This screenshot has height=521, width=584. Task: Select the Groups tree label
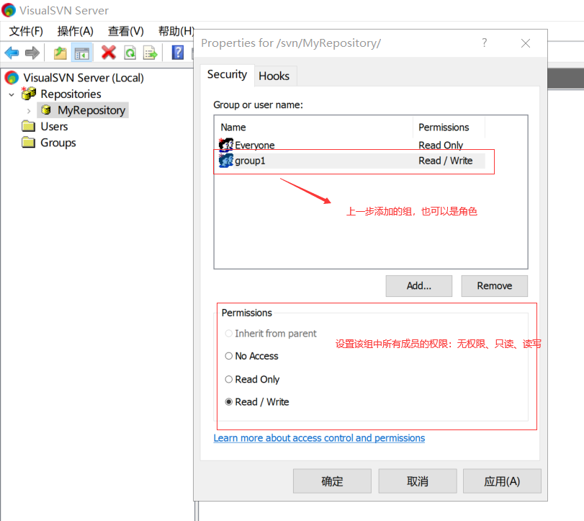tap(58, 143)
